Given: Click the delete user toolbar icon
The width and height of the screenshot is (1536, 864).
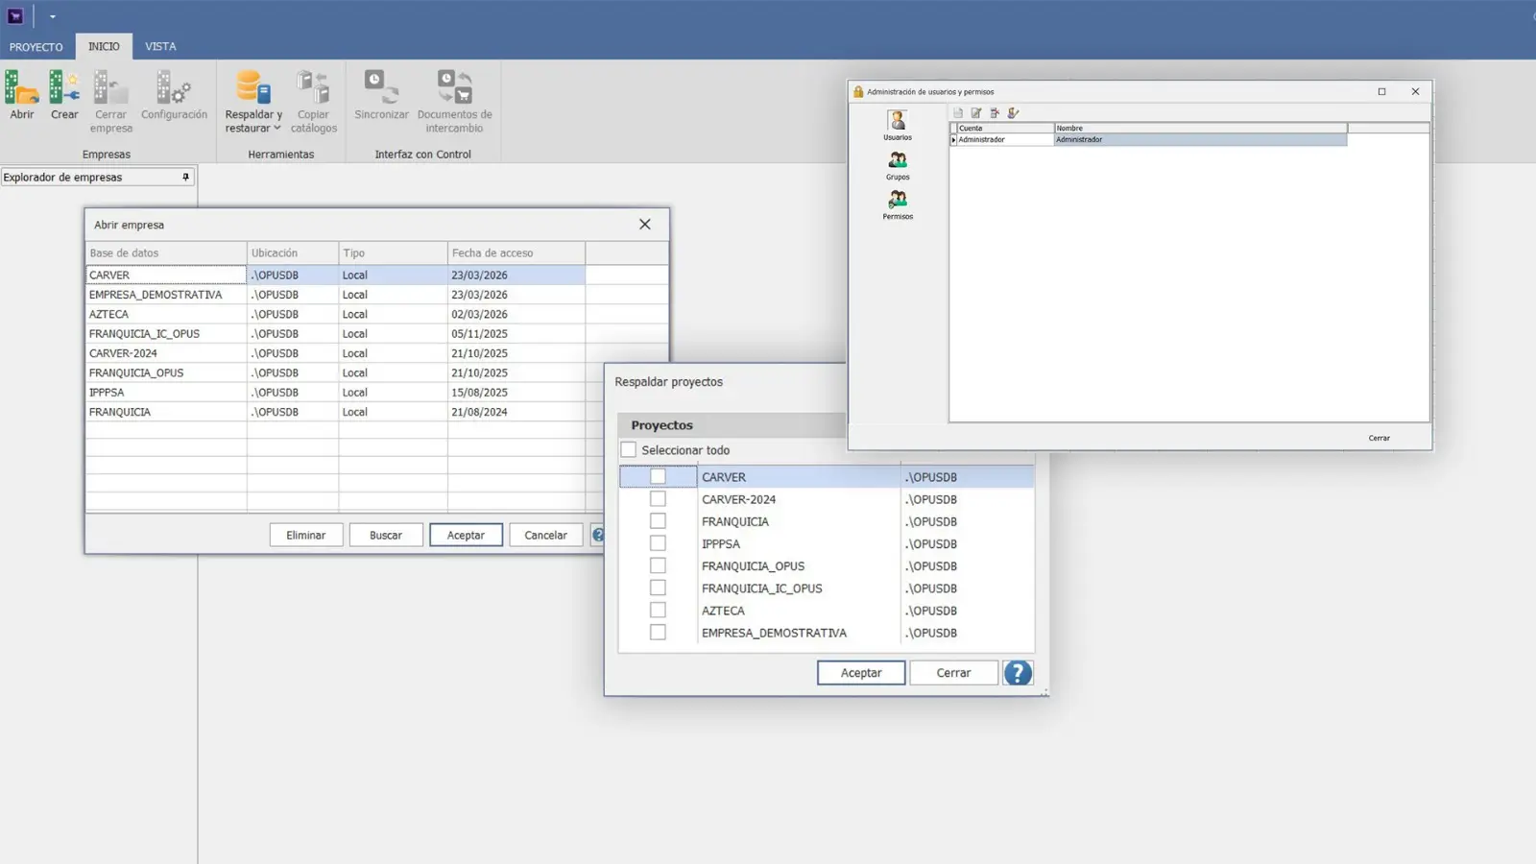Looking at the screenshot, I should tap(995, 113).
